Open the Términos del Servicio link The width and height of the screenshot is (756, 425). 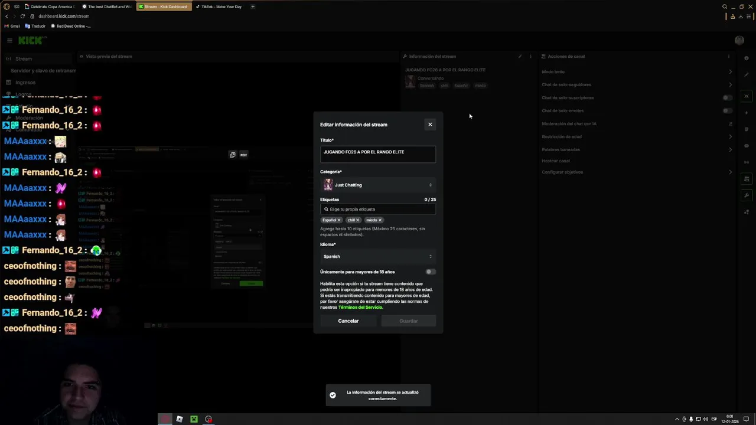click(360, 308)
